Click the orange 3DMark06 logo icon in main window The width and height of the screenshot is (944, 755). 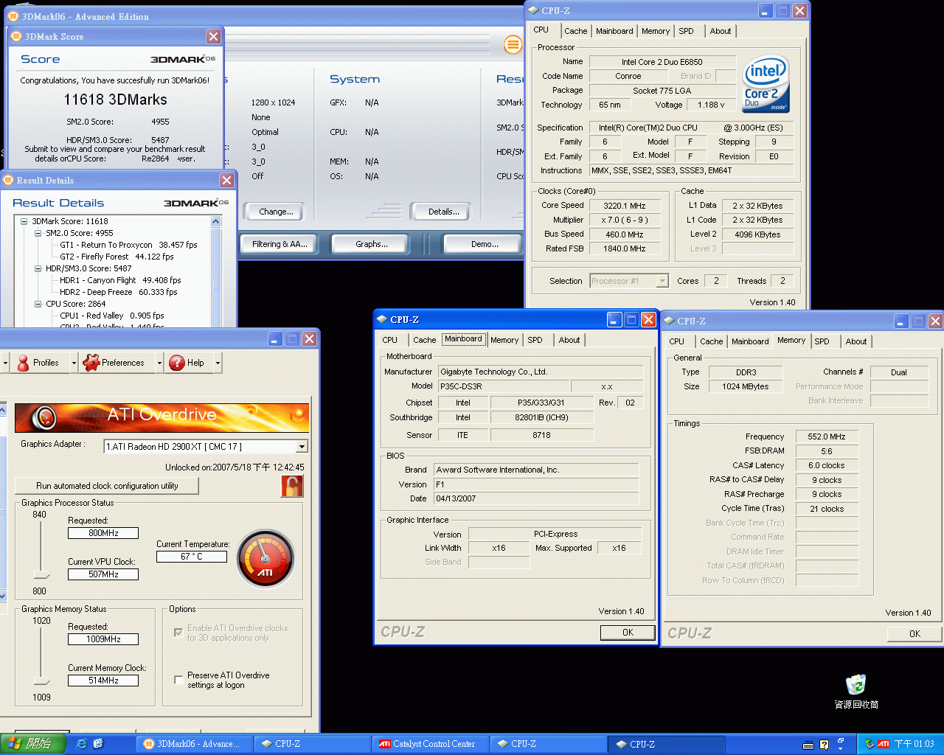[513, 45]
